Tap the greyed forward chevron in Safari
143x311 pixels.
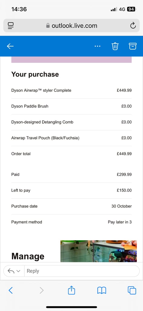point(42,291)
